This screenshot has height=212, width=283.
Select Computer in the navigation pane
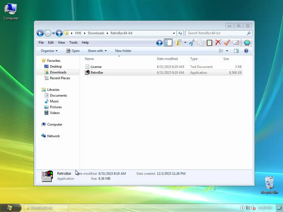click(x=54, y=124)
